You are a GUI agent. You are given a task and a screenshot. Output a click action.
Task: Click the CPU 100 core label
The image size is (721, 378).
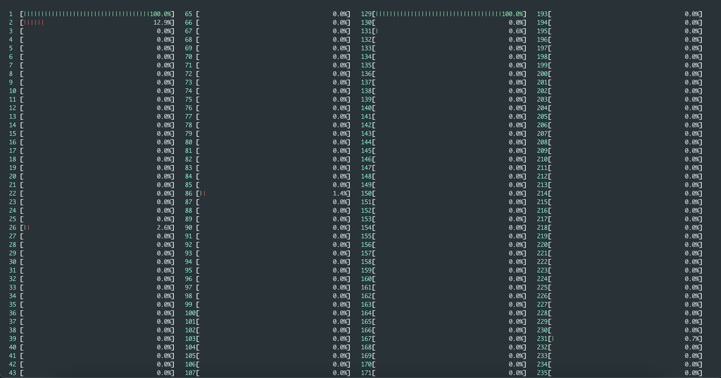click(x=190, y=313)
